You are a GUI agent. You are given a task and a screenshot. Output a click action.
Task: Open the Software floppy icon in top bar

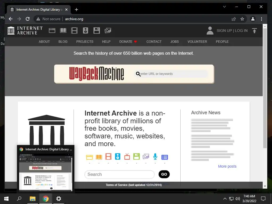click(97, 31)
